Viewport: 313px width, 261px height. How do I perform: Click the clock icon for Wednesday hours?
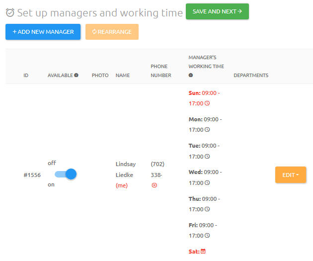coord(207,183)
